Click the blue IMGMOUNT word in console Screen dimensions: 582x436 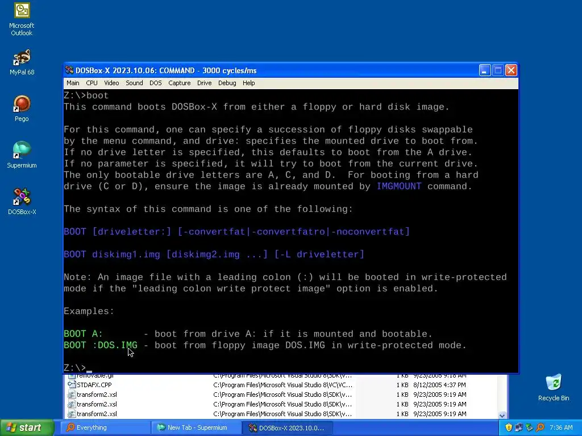click(x=399, y=186)
